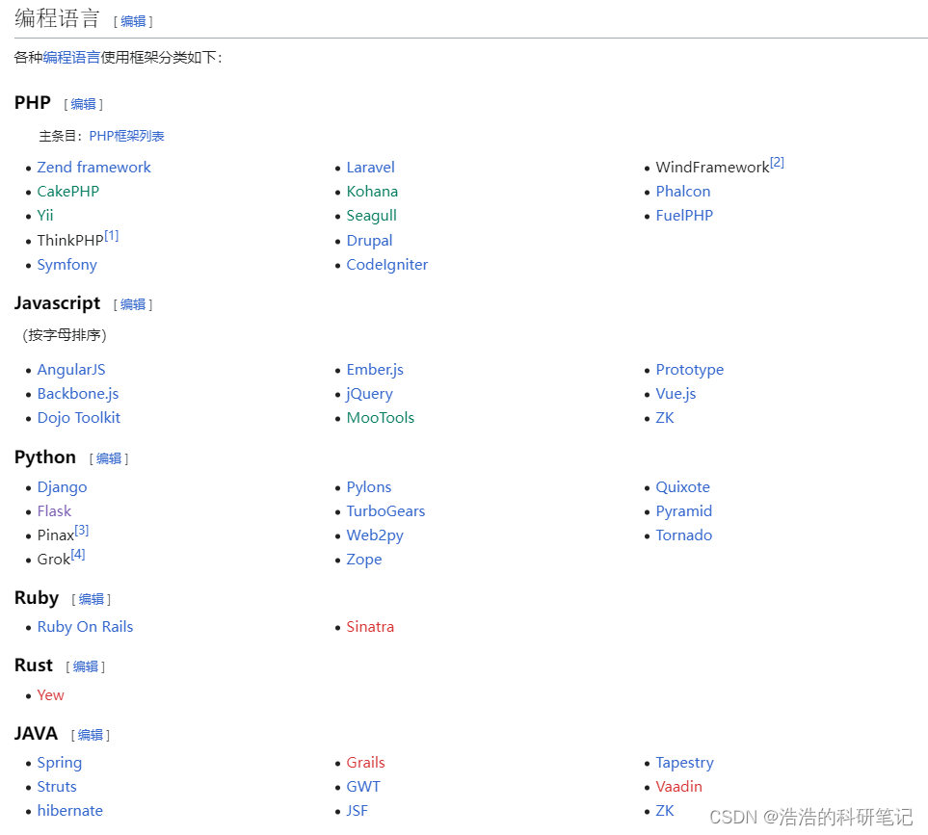
Task: Follow the WindFramework footnote reference [2]
Action: tap(777, 162)
